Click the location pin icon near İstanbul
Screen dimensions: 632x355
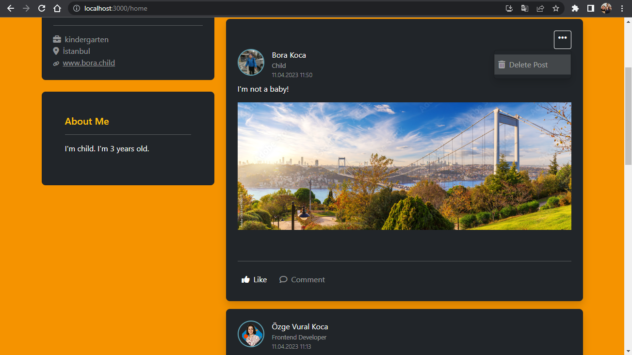pos(56,51)
